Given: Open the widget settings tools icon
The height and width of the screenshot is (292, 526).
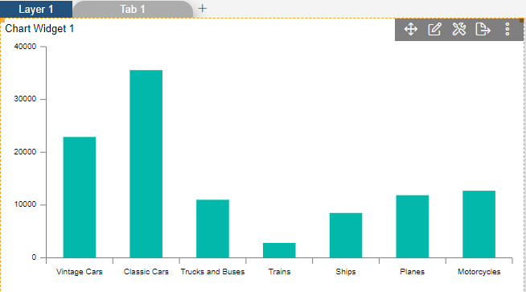Looking at the screenshot, I should coord(459,29).
